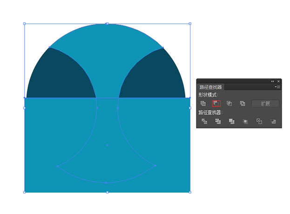Collapse the panel with the double-arrow

(272, 81)
